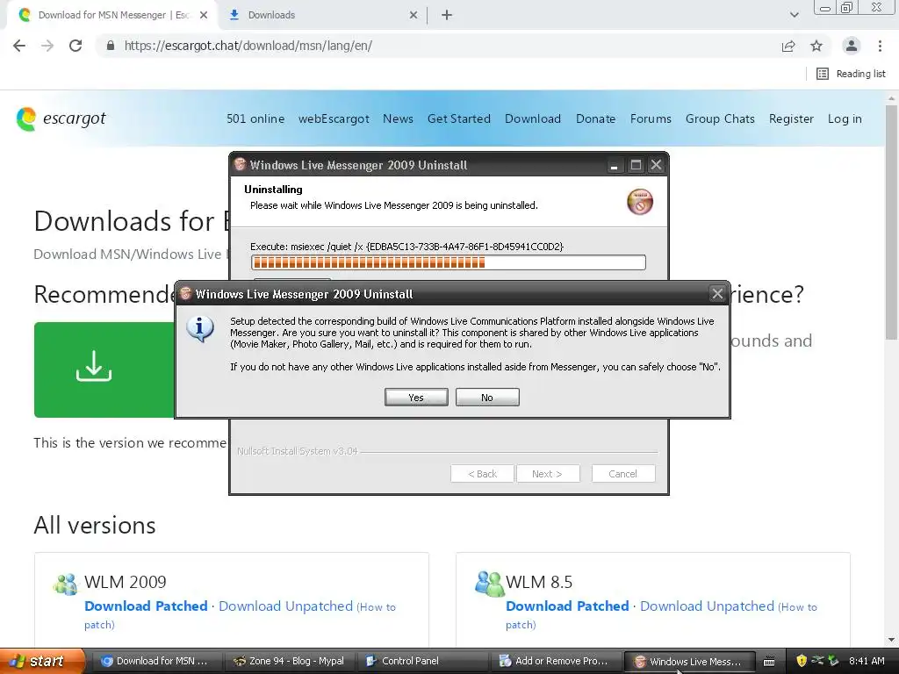Open the webEscargot nav link
Viewport: 899px width, 674px height.
coord(334,118)
